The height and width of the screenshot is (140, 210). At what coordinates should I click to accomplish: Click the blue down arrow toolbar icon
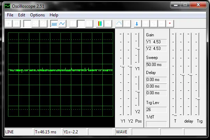point(137,24)
